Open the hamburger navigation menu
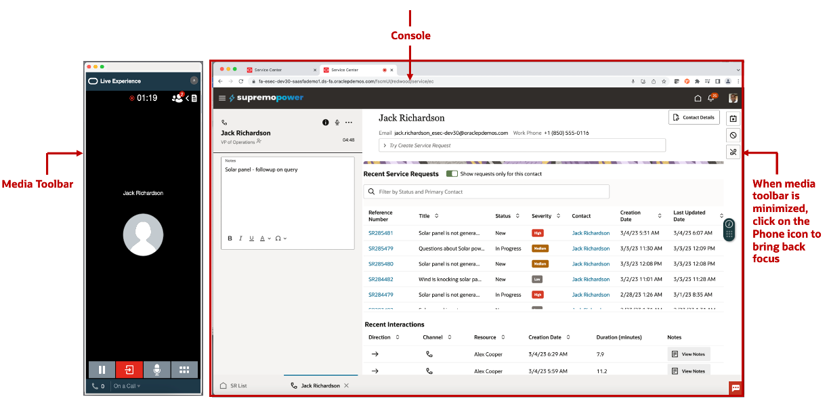This screenshot has width=829, height=401. [222, 98]
